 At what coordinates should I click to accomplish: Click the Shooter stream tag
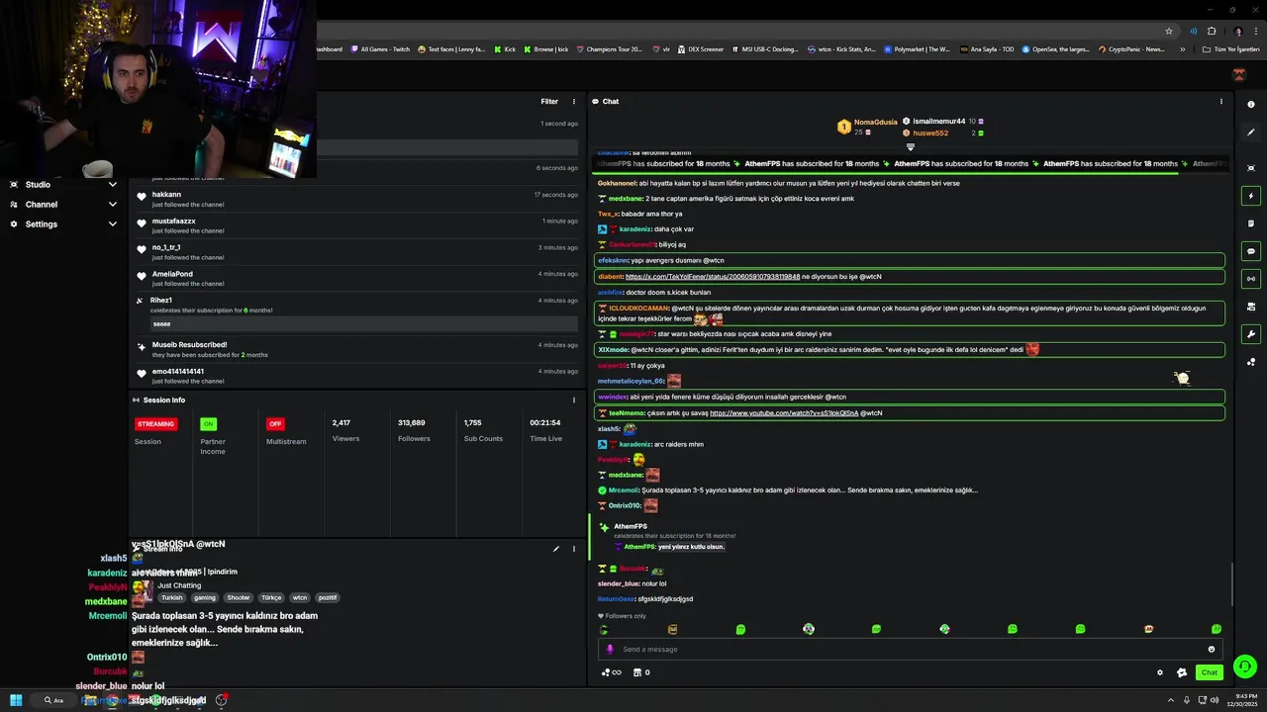(239, 598)
